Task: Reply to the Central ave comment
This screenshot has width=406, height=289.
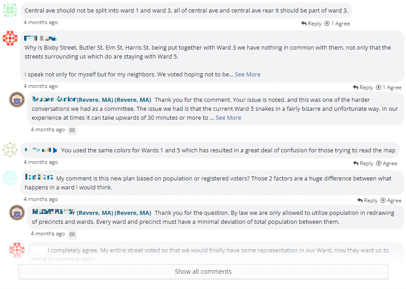Action: 311,24
